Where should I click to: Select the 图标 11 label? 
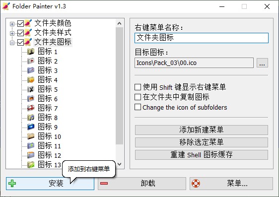coord(49,146)
